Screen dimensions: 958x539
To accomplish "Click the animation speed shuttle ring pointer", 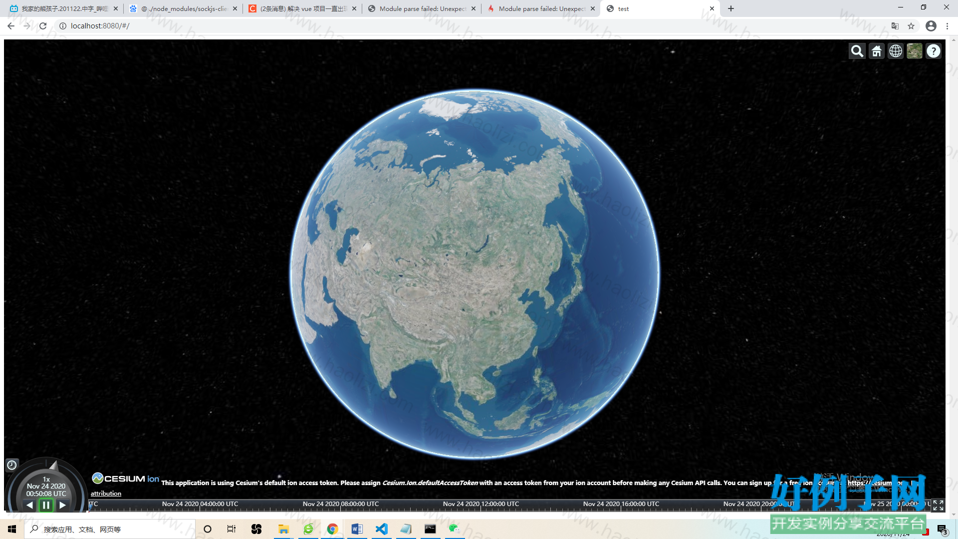I will coord(53,466).
